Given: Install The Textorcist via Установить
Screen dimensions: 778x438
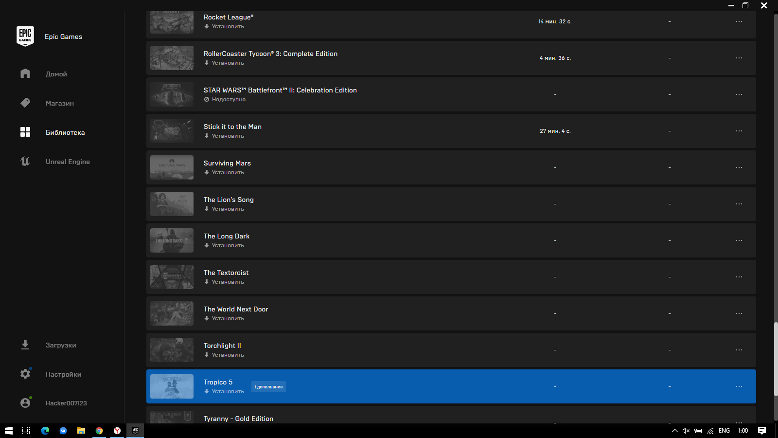Looking at the screenshot, I should point(224,282).
